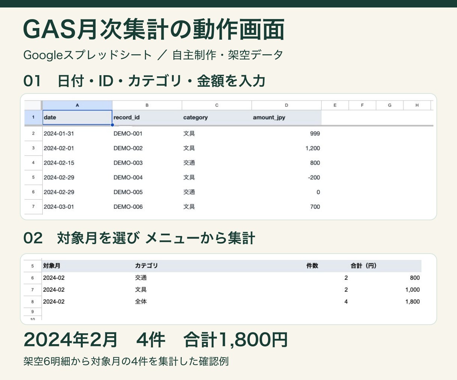Image resolution: width=457 pixels, height=380 pixels.
Task: Click the 'date' header cell
Action: pos(77,117)
